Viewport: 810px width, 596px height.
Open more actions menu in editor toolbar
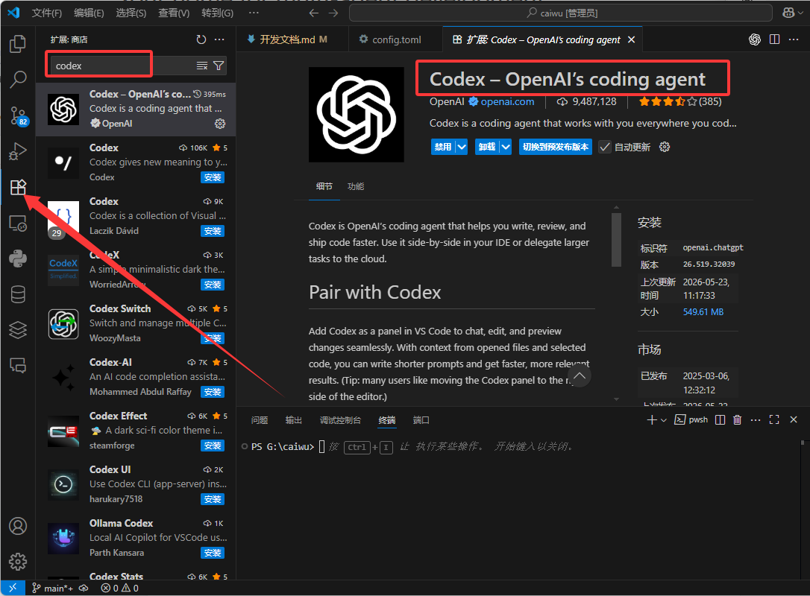click(794, 39)
